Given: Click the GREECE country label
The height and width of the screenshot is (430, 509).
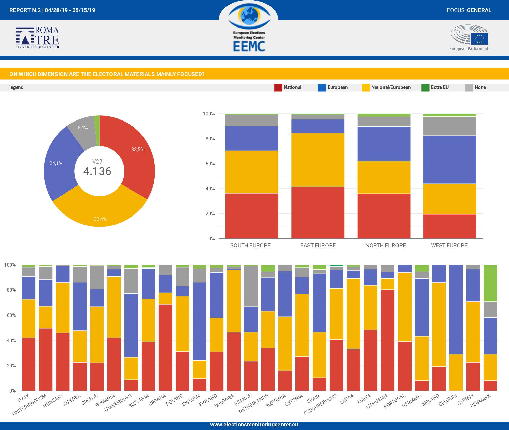Looking at the screenshot, I should tap(90, 399).
